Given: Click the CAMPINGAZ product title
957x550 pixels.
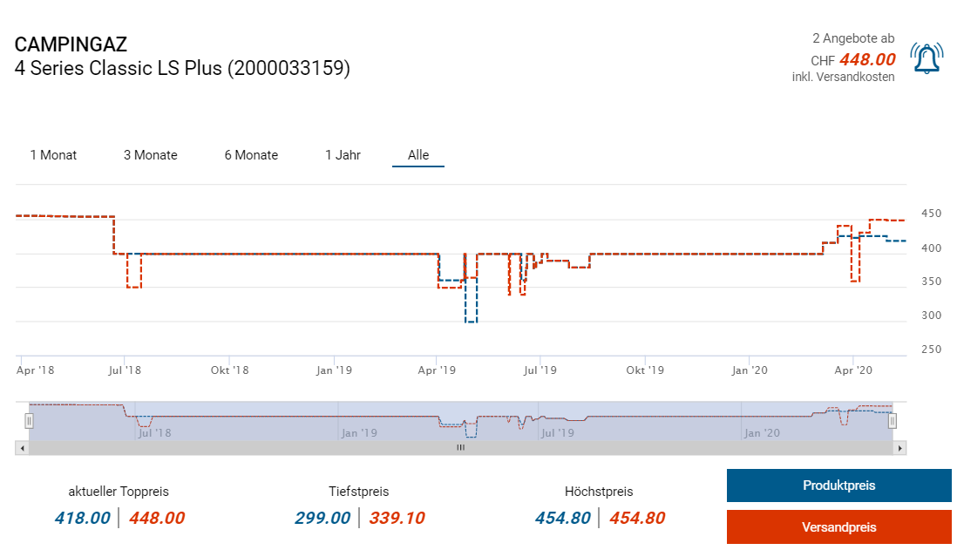Looking at the screenshot, I should pos(71,45).
